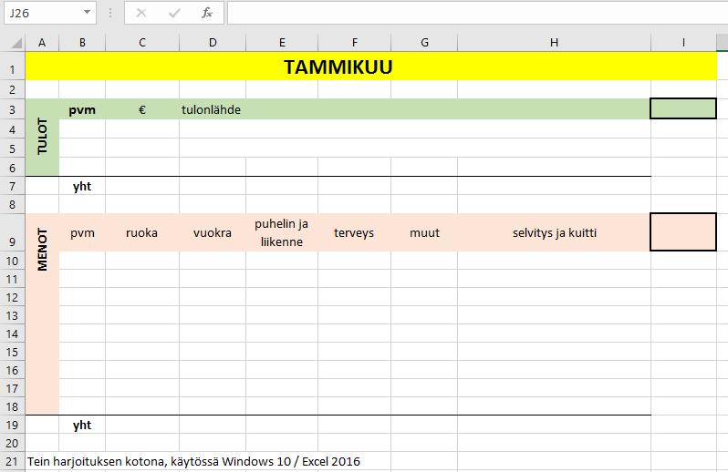Select column G header
The image size is (728, 472).
coord(424,43)
